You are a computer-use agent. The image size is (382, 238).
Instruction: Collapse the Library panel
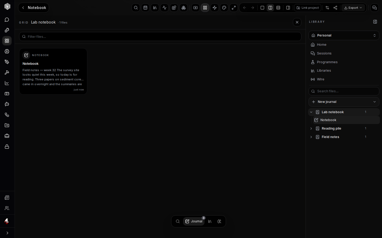point(375,22)
